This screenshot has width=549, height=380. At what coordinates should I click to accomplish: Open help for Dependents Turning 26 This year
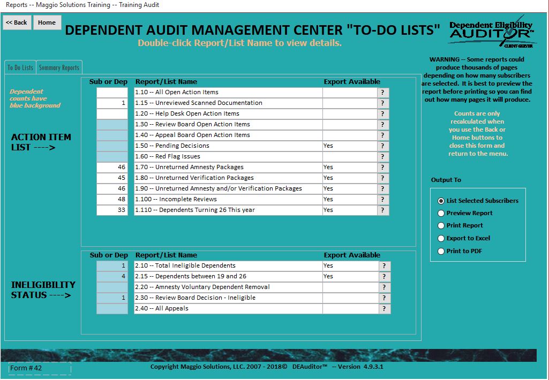tap(382, 210)
